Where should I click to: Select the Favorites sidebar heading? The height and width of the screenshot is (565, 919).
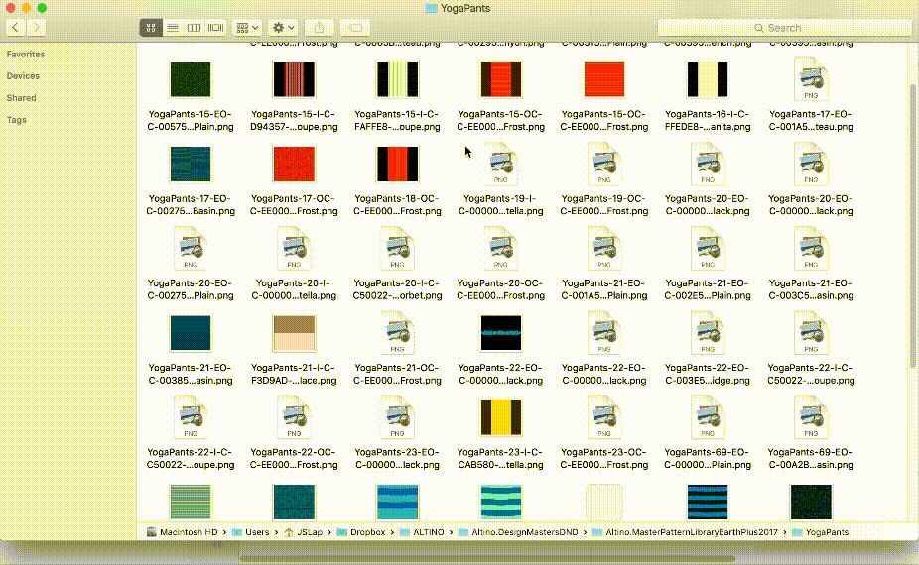[26, 54]
